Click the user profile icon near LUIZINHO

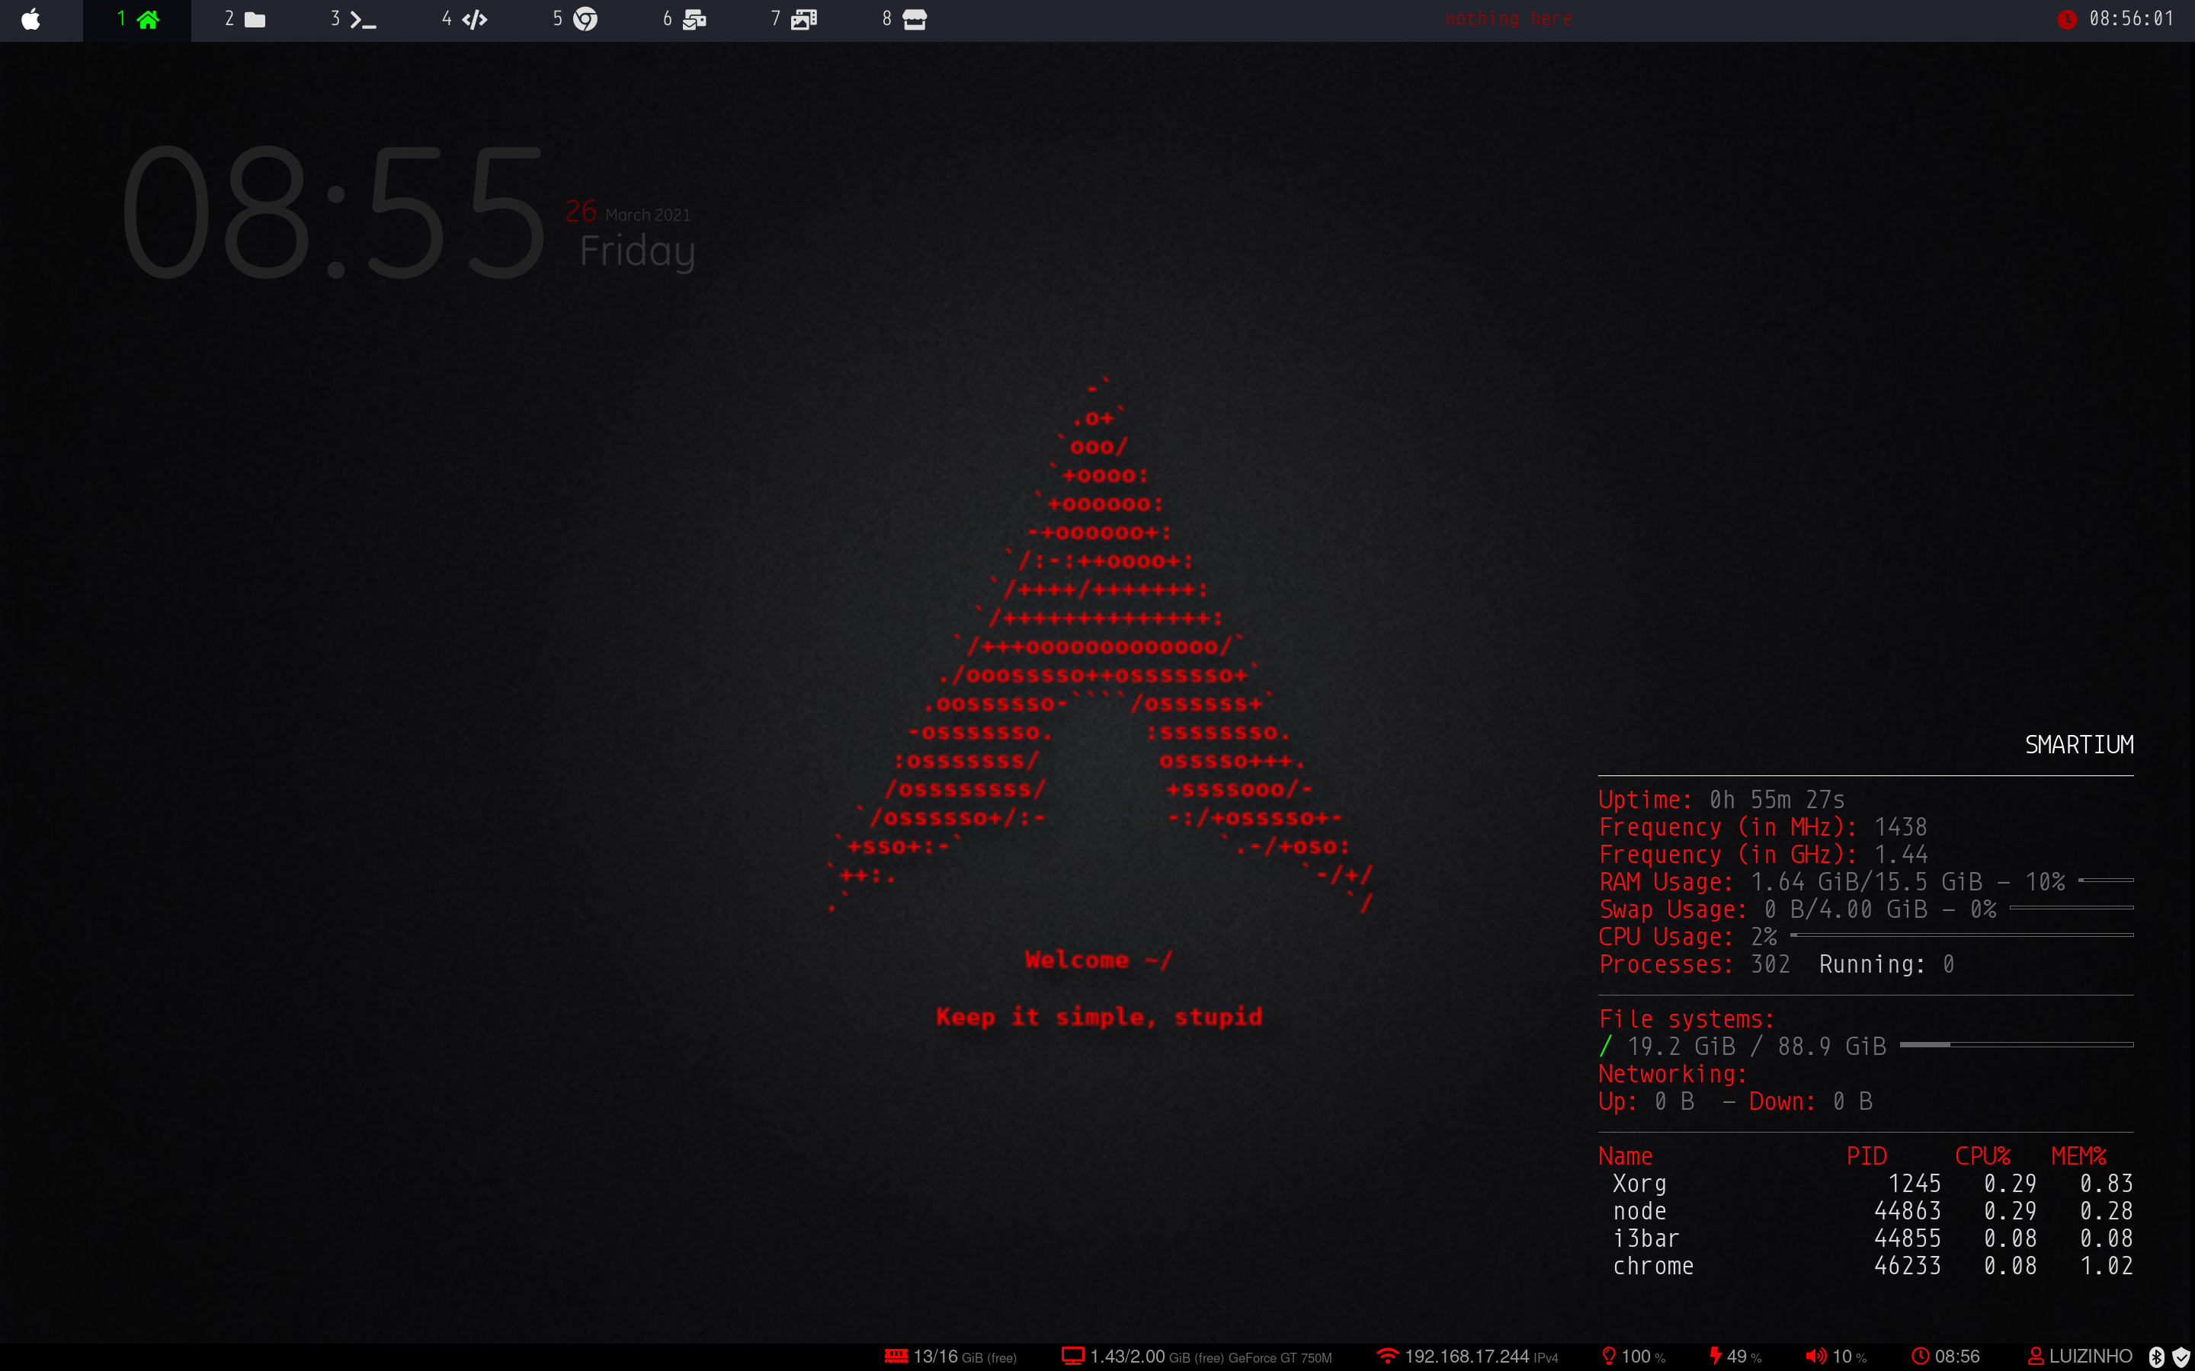[2036, 1357]
